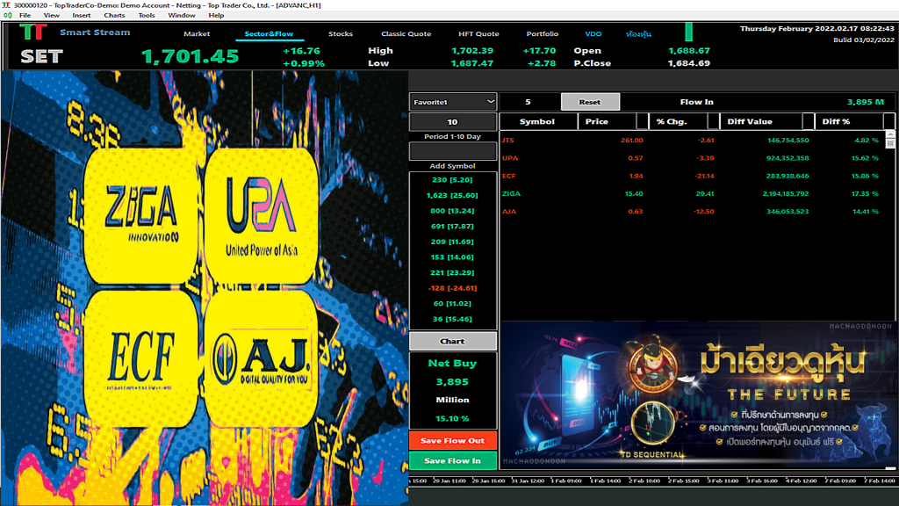Expand the Favorite1 dropdown
The height and width of the screenshot is (506, 899).
pos(452,102)
